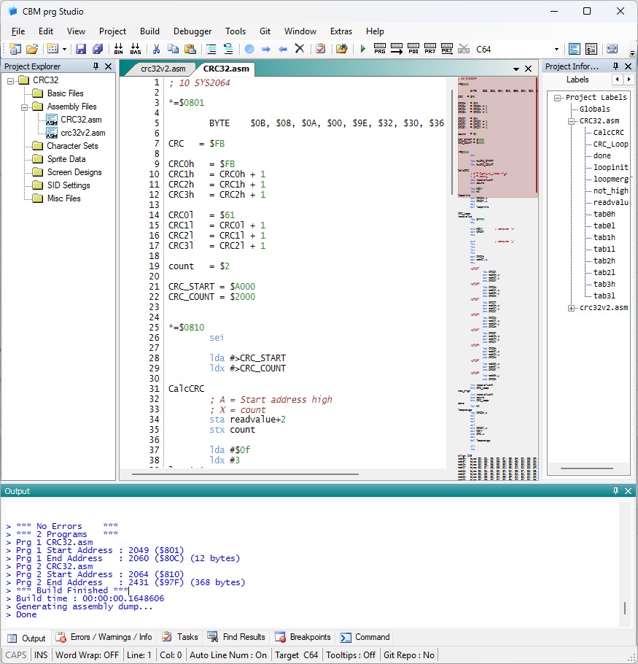Open the Errors / Warnings / Info tab
Image resolution: width=638 pixels, height=664 pixels.
[x=104, y=637]
